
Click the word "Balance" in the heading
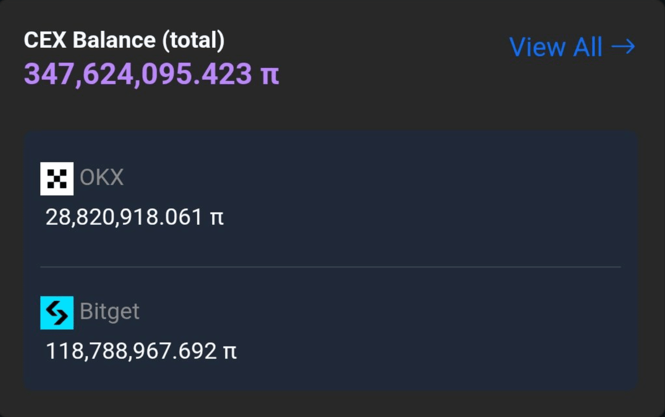pos(114,40)
